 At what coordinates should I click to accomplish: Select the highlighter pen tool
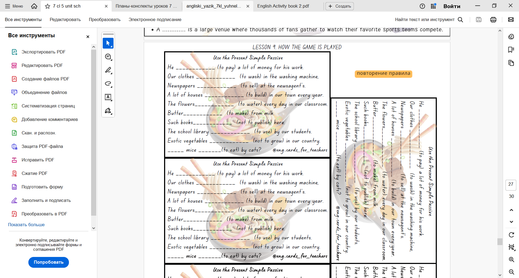(108, 70)
